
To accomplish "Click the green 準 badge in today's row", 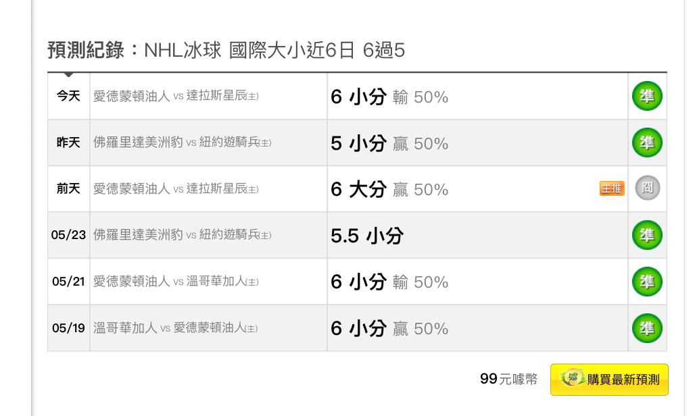I will coord(647,96).
